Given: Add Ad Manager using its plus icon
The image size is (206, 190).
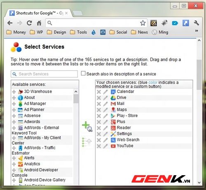Looking at the screenshot, I should pos(14,104).
